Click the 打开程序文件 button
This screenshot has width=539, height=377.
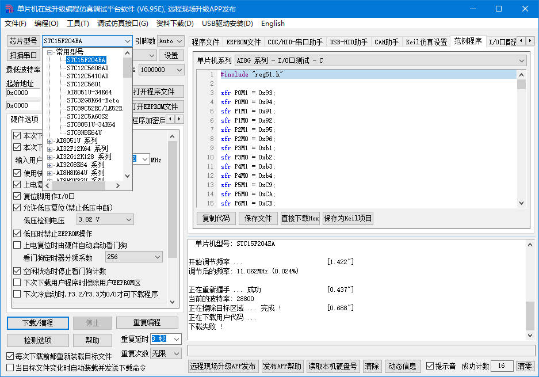click(158, 92)
